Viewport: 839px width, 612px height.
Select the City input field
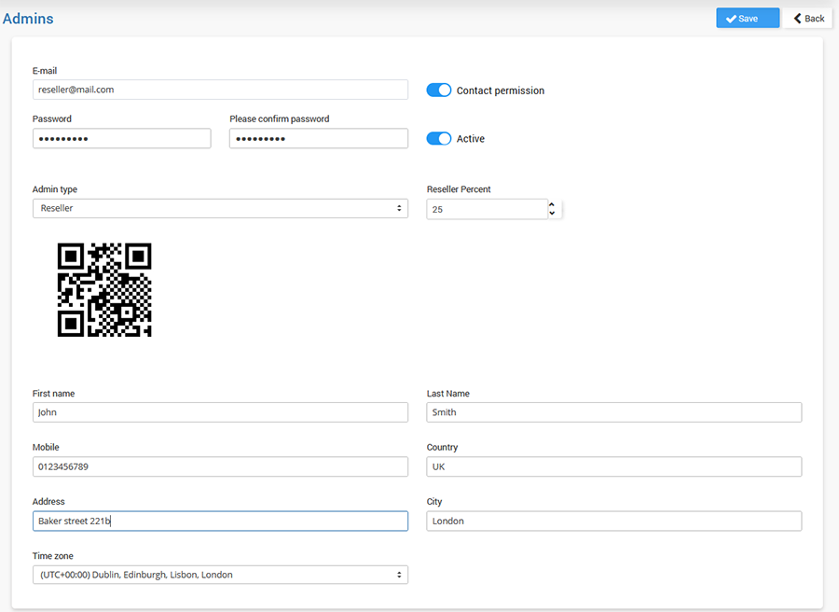pos(613,521)
